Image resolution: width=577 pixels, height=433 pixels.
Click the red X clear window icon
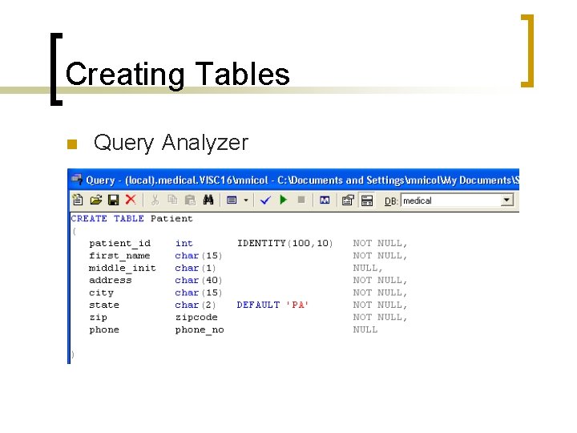(131, 200)
